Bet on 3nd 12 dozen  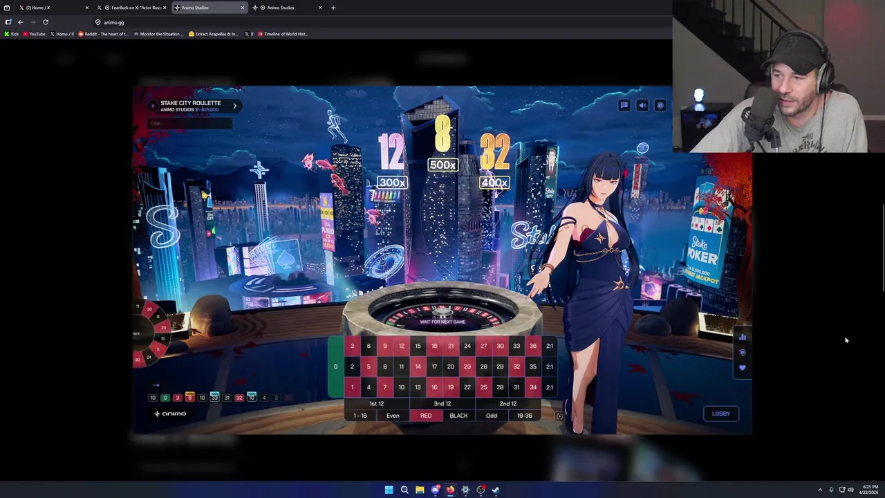[x=442, y=403]
